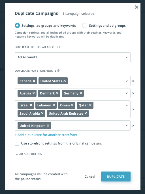Remove the Canada storefront tag

[x=34, y=81]
